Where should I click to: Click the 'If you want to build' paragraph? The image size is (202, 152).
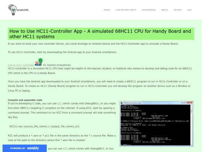point(93,44)
